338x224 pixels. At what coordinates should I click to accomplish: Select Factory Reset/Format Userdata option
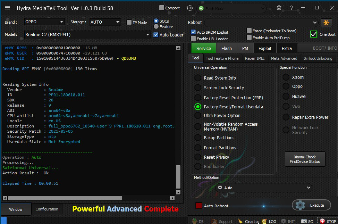tap(198, 107)
